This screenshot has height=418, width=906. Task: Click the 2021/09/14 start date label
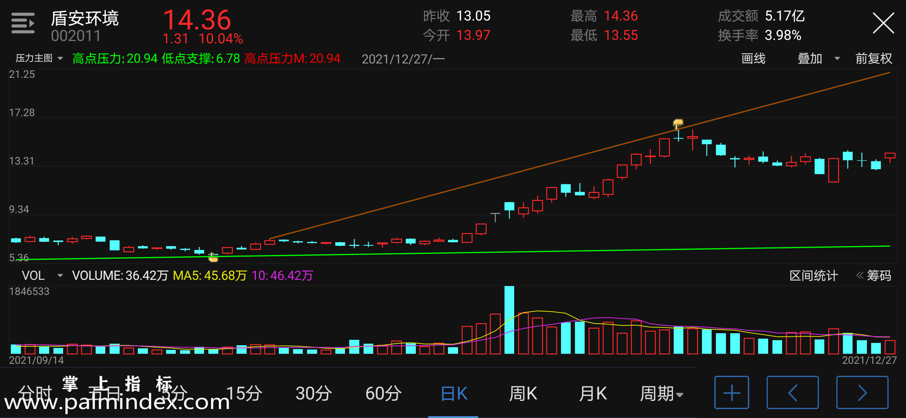click(x=36, y=360)
